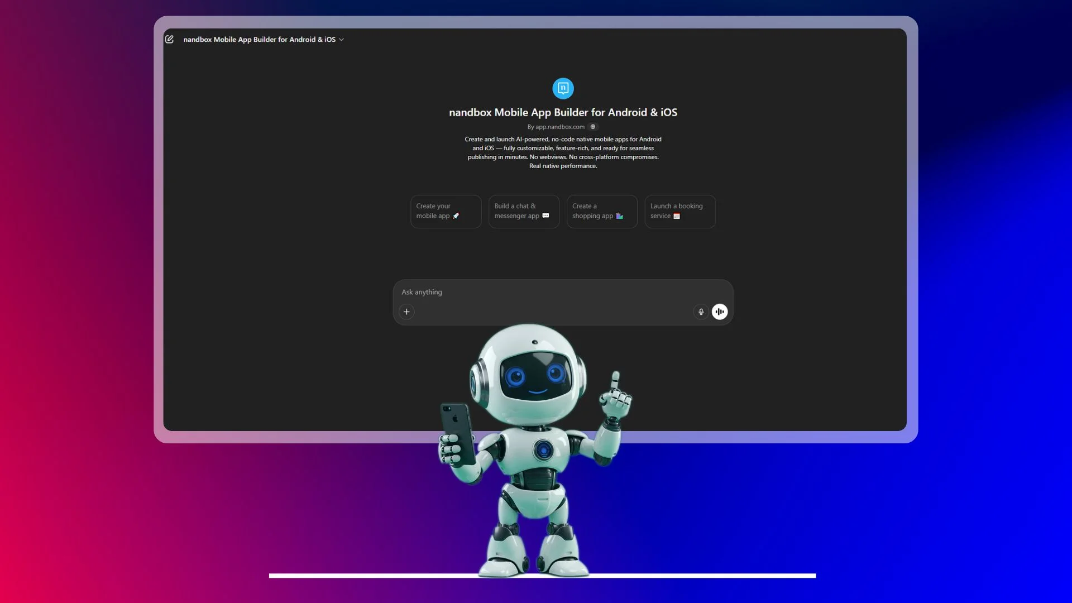Click the large centered nandbox heading
The width and height of the screenshot is (1072, 603).
(x=563, y=112)
